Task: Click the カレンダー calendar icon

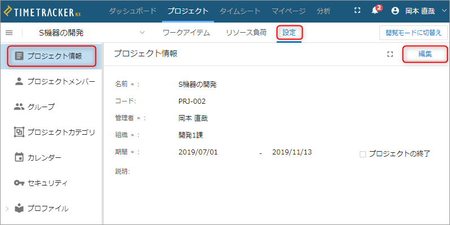Action: 19,157
